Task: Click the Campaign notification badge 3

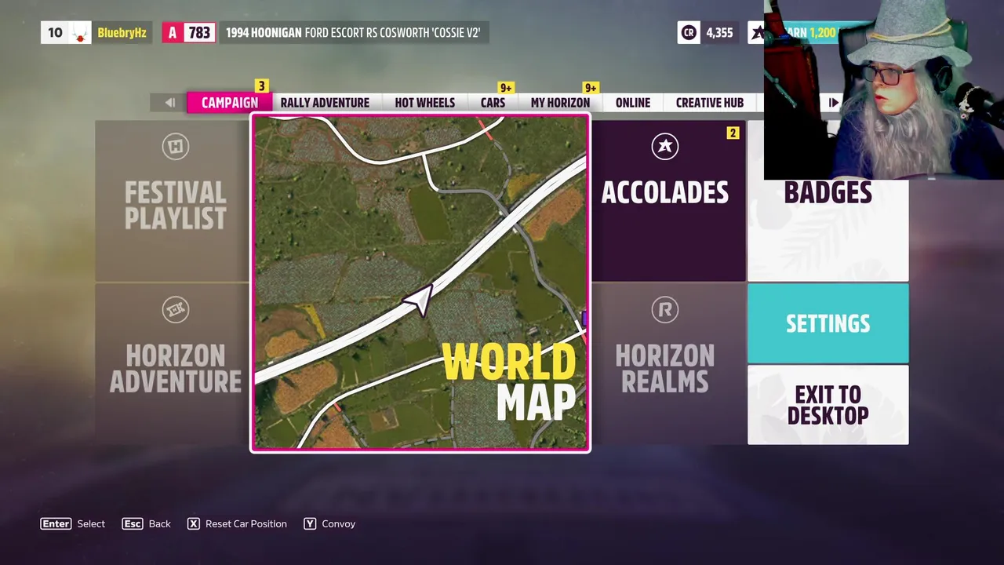Action: click(x=261, y=86)
